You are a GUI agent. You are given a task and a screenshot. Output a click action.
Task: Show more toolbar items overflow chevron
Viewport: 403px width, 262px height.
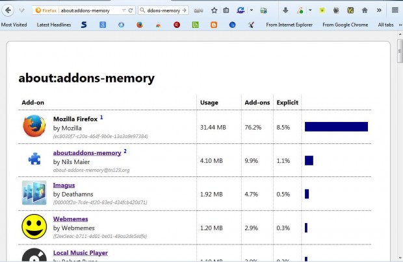[x=379, y=10]
